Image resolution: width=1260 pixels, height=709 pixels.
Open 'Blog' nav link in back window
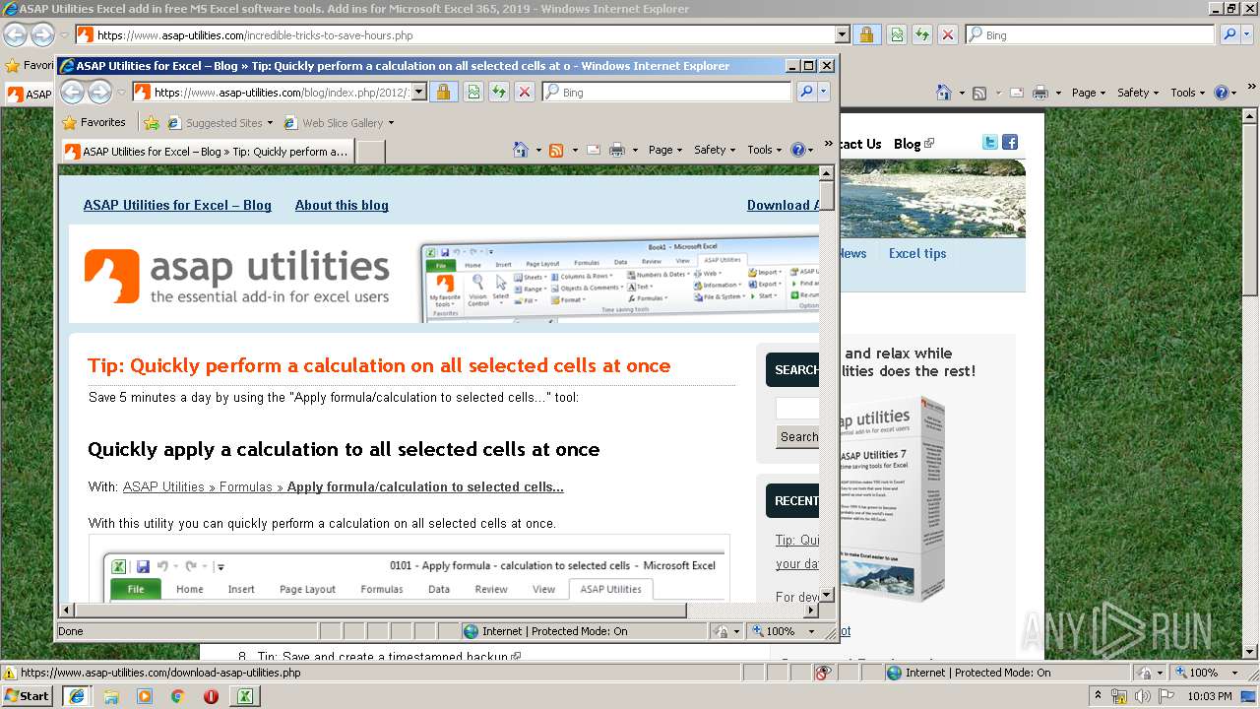907,144
